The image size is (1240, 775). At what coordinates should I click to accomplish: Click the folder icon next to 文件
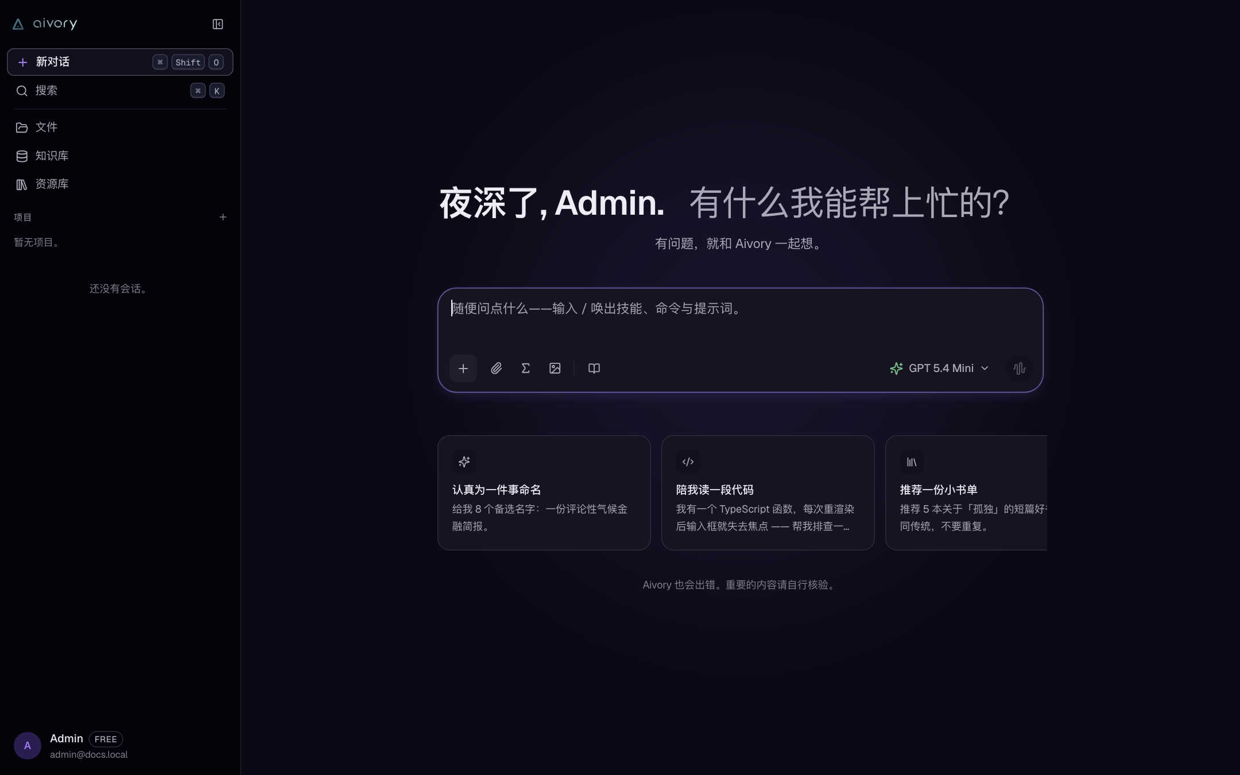click(x=22, y=127)
